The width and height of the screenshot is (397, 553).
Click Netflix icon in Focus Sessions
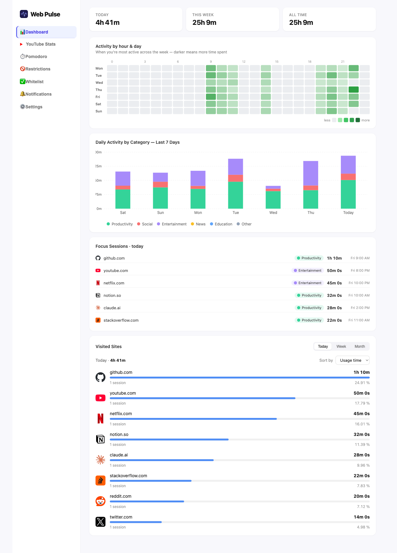pos(98,283)
